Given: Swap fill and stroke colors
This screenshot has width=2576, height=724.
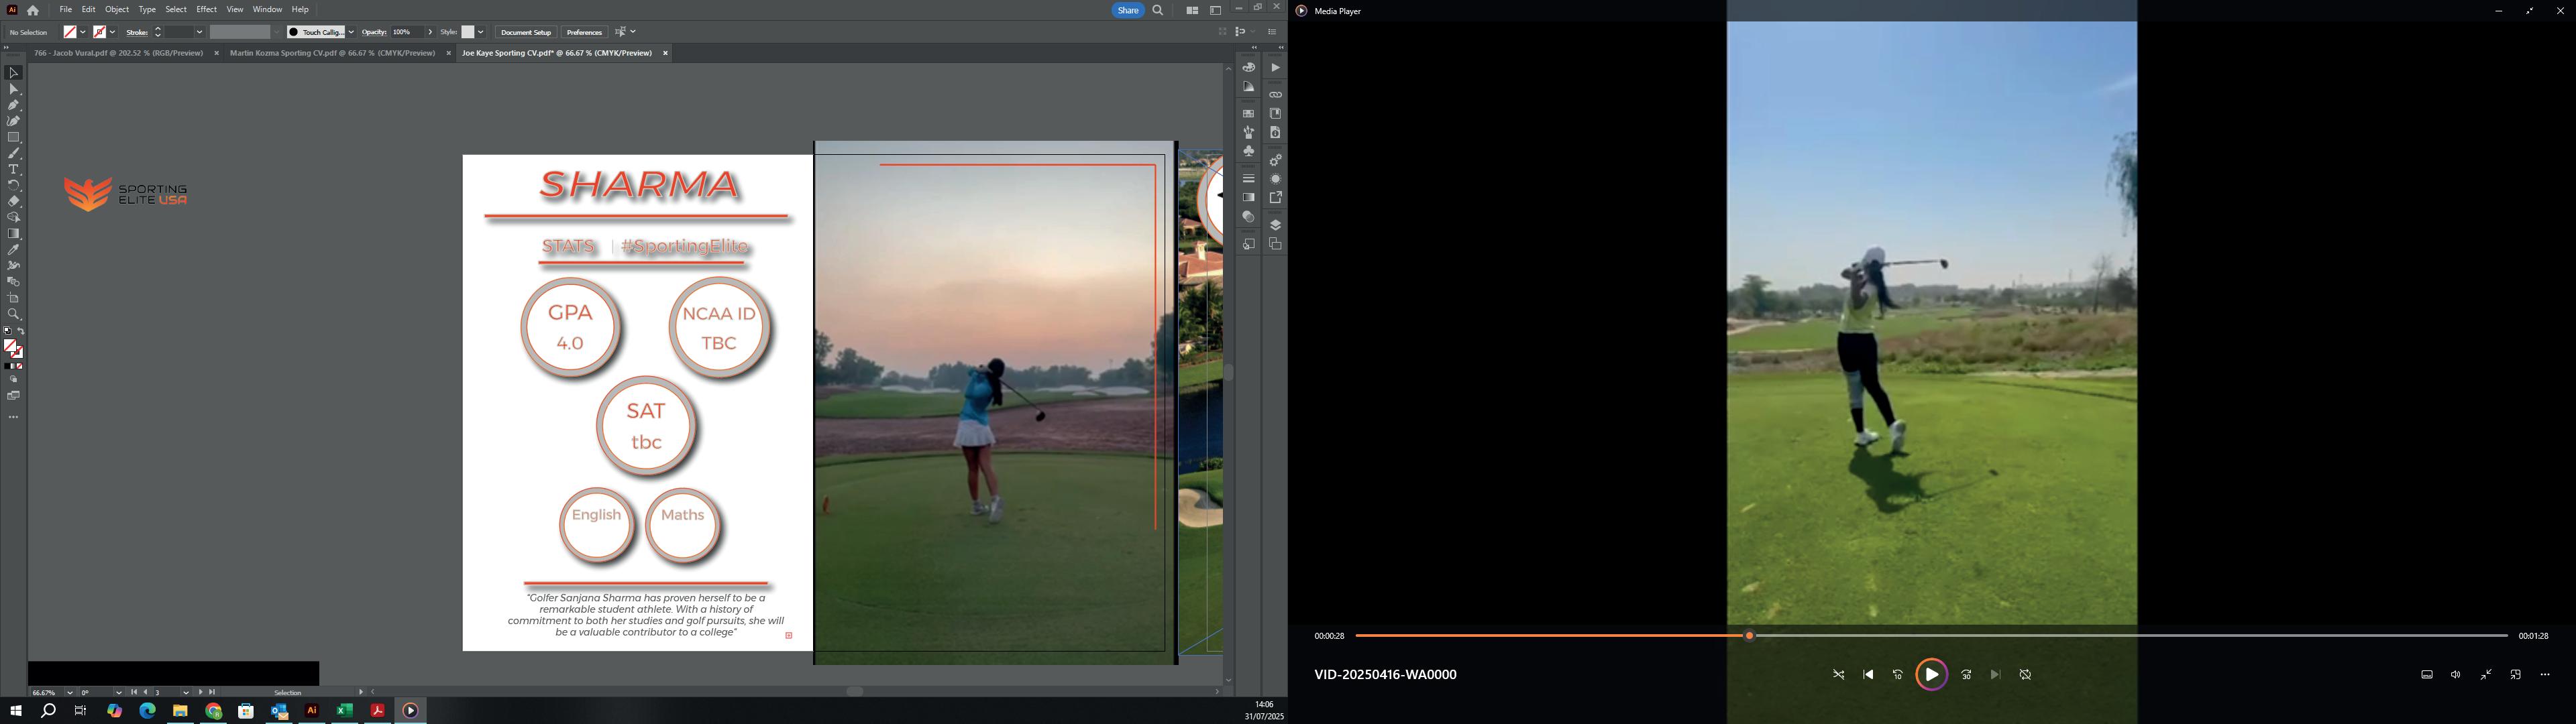Looking at the screenshot, I should coord(21,332).
